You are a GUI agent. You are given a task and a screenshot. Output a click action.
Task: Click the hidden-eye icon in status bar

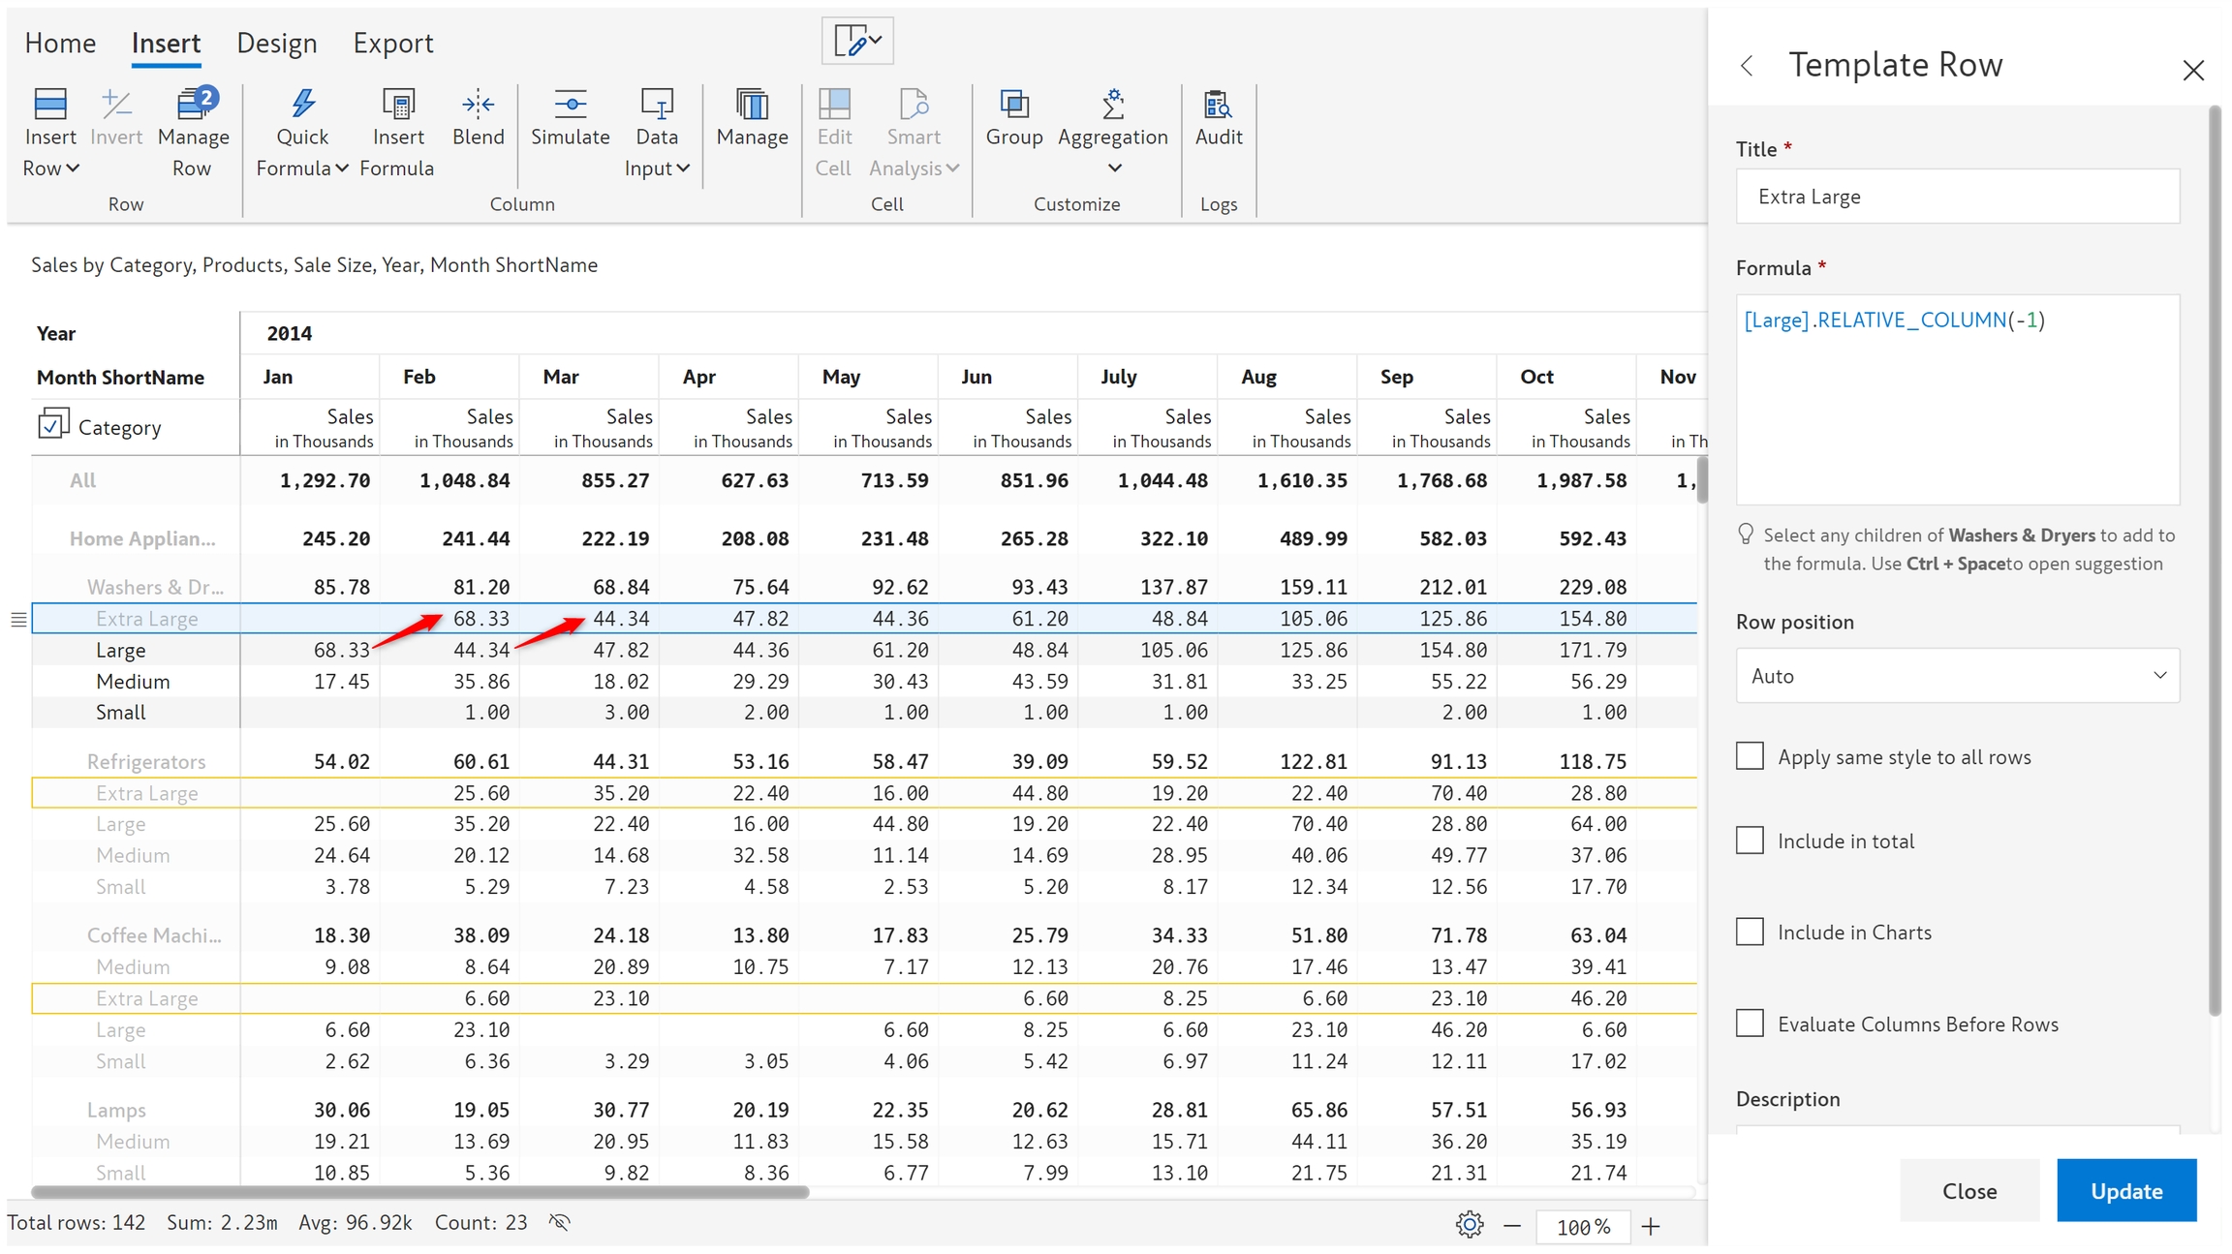click(x=560, y=1223)
